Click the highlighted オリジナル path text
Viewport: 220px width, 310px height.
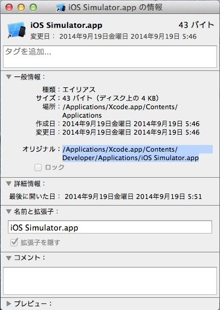[137, 153]
